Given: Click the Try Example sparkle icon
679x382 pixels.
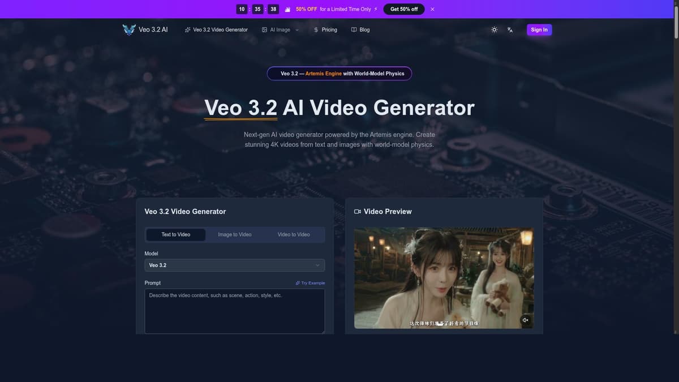Looking at the screenshot, I should [298, 282].
